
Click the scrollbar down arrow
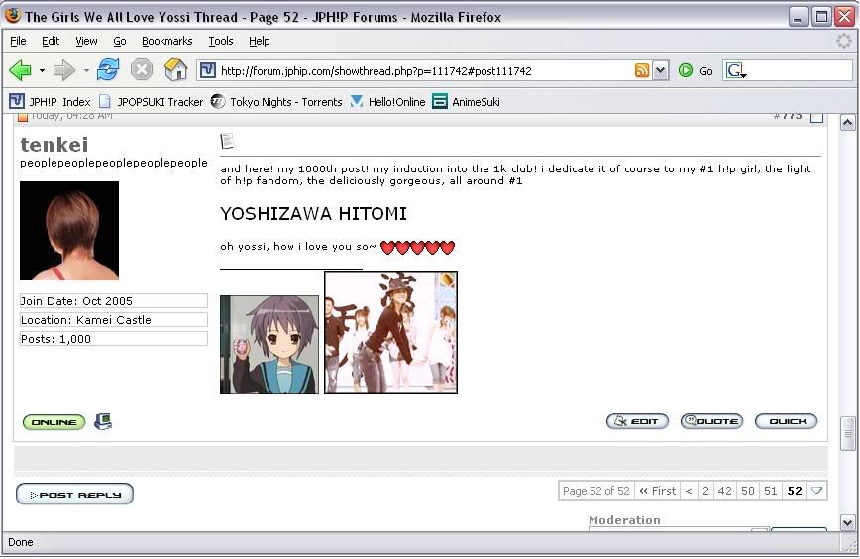click(x=847, y=522)
